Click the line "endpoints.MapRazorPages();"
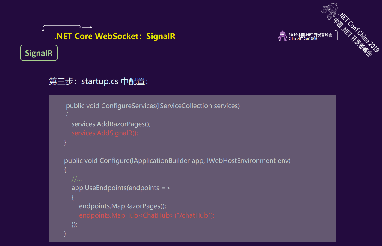 pos(123,206)
